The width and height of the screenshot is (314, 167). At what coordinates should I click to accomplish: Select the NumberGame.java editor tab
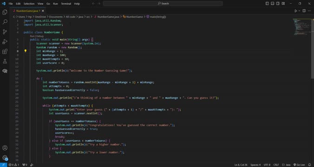click(28, 11)
